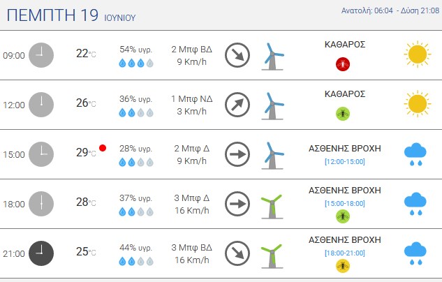Viewport: 442px width, 282px height.
Task: Click the wind direction arrow at 12:00
Action: pos(237,105)
